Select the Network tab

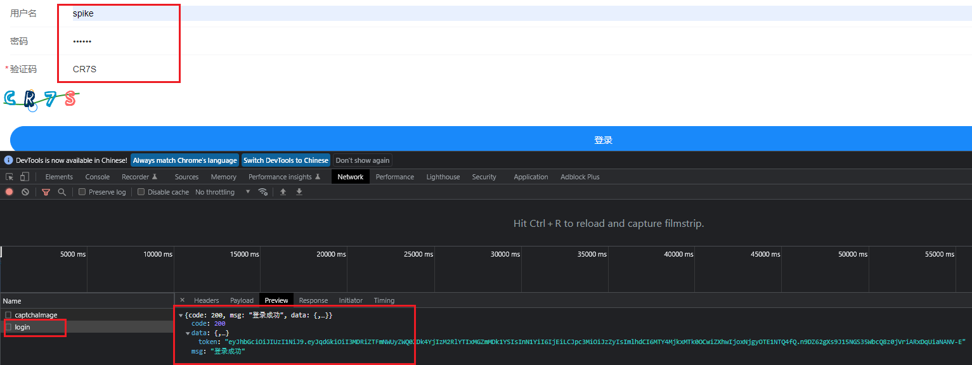click(351, 177)
